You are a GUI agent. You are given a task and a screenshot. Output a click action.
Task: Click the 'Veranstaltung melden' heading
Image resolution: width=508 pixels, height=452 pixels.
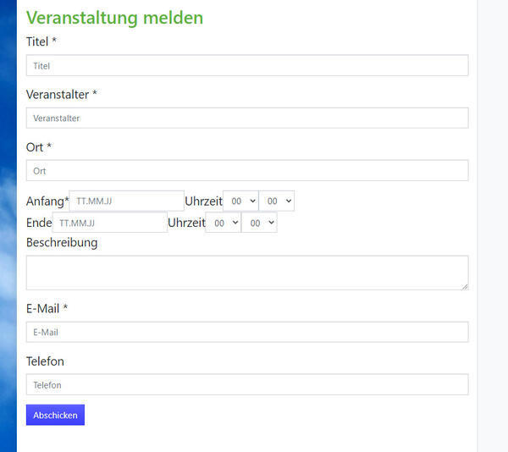(114, 18)
